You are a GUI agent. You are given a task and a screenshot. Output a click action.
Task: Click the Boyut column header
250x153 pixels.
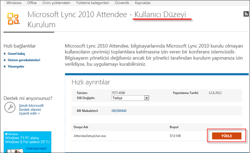click(x=174, y=127)
